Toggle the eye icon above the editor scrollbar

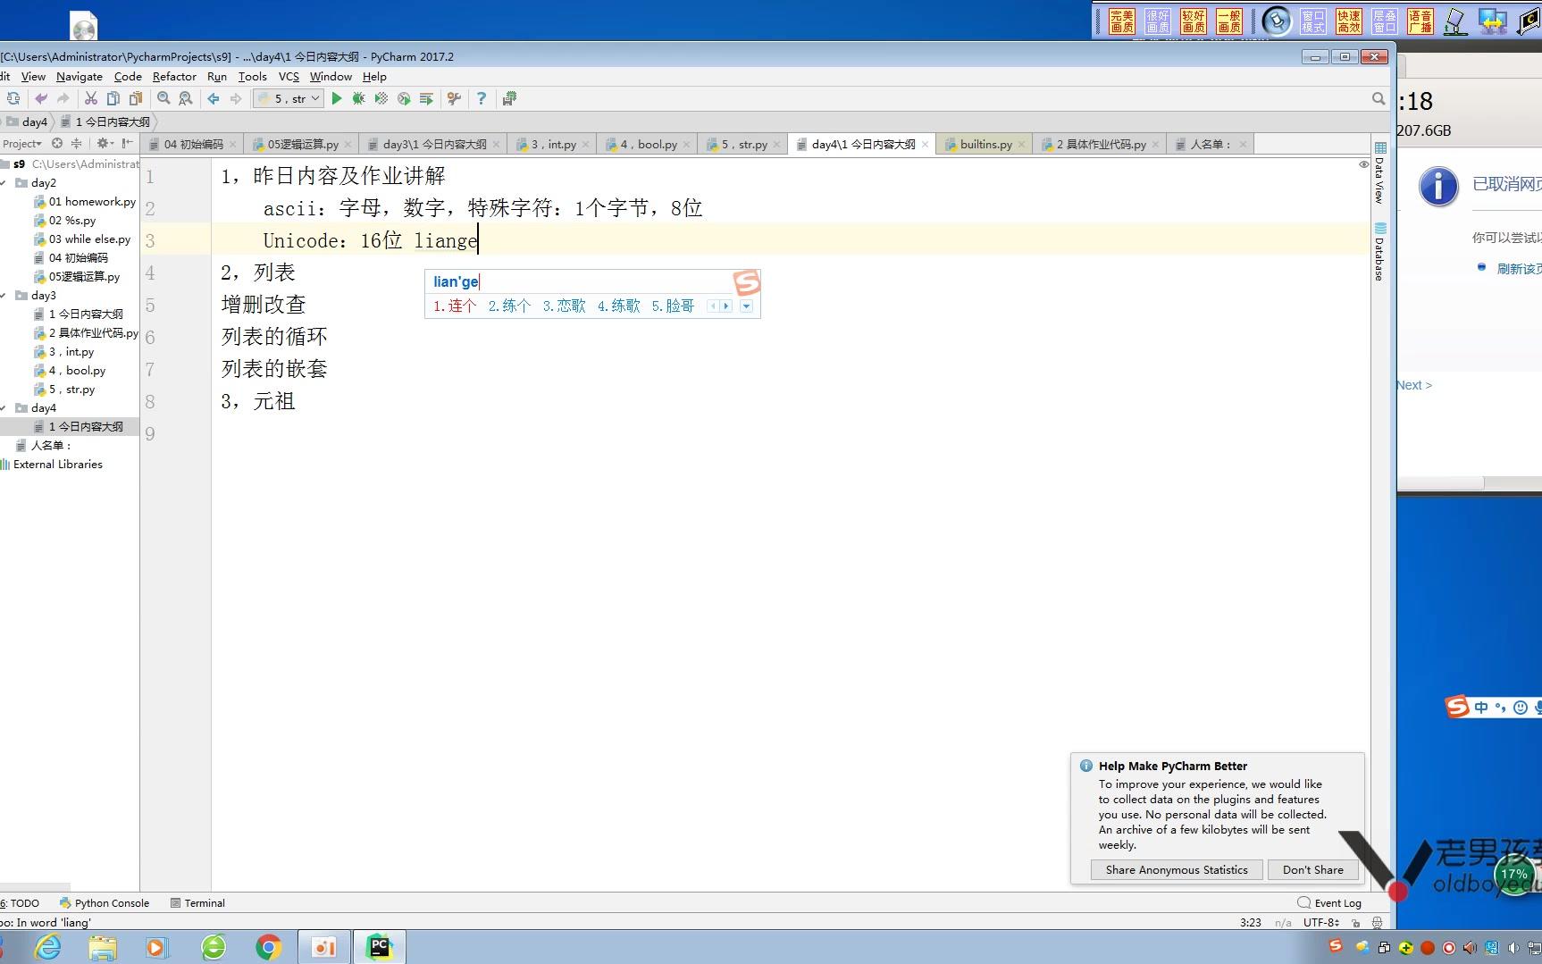[1362, 164]
